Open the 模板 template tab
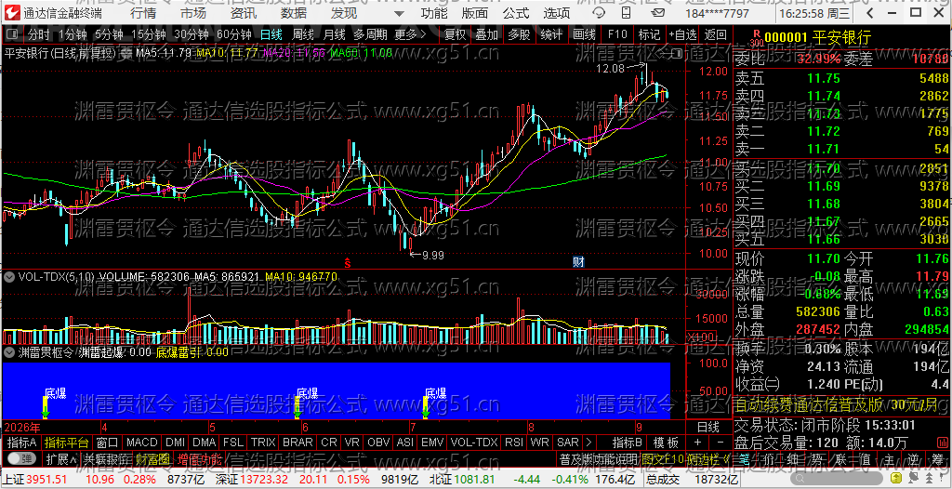Viewport: 952px width, 489px height. (666, 442)
